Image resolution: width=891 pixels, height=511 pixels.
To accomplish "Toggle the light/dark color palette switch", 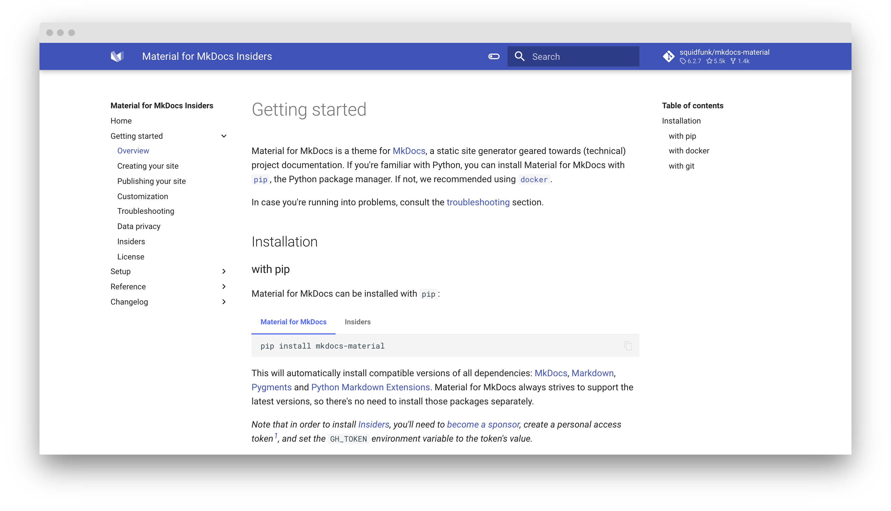I will 493,56.
